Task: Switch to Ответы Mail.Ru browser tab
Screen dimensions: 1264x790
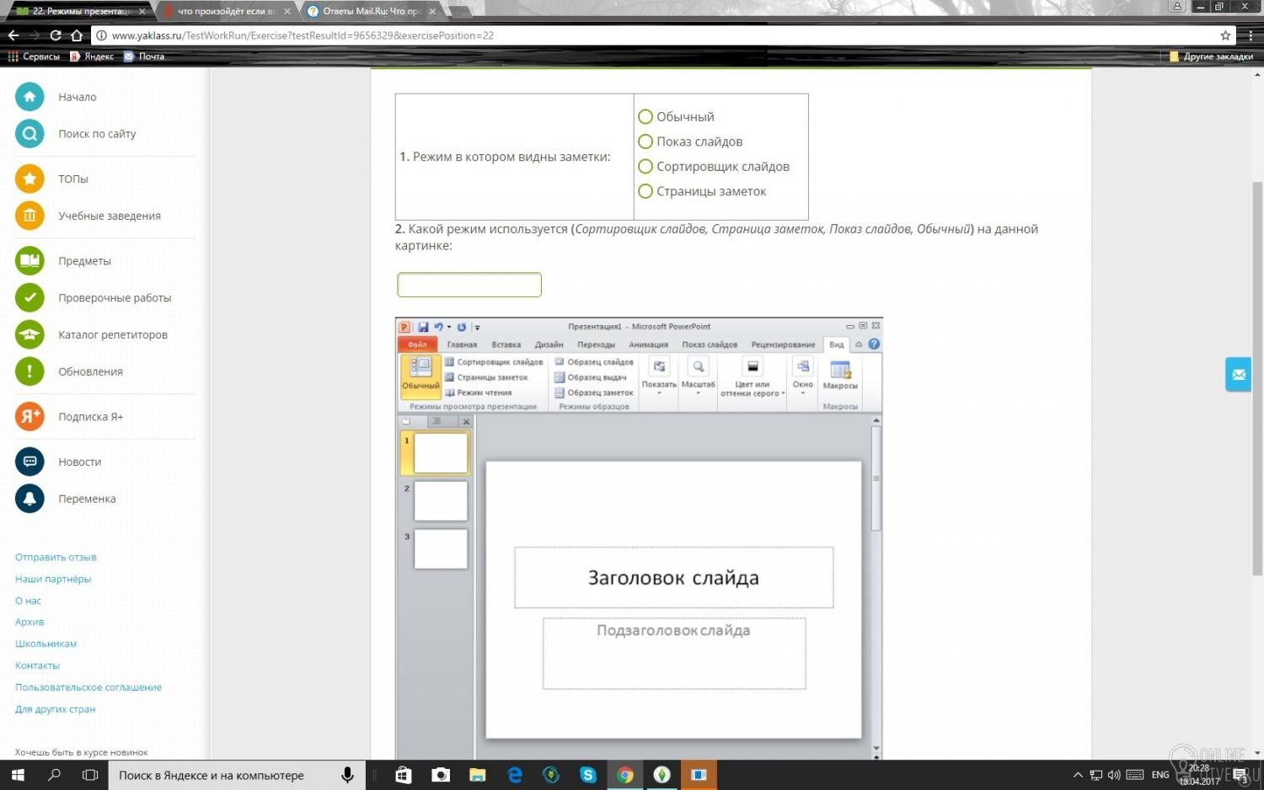Action: coord(371,11)
